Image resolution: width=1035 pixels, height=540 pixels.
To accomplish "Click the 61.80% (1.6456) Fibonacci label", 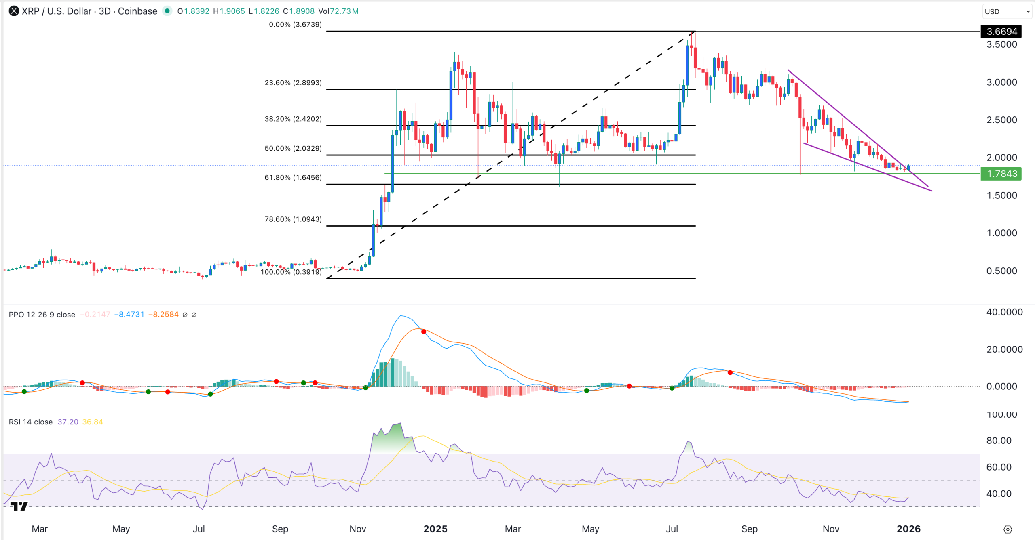I will point(293,178).
